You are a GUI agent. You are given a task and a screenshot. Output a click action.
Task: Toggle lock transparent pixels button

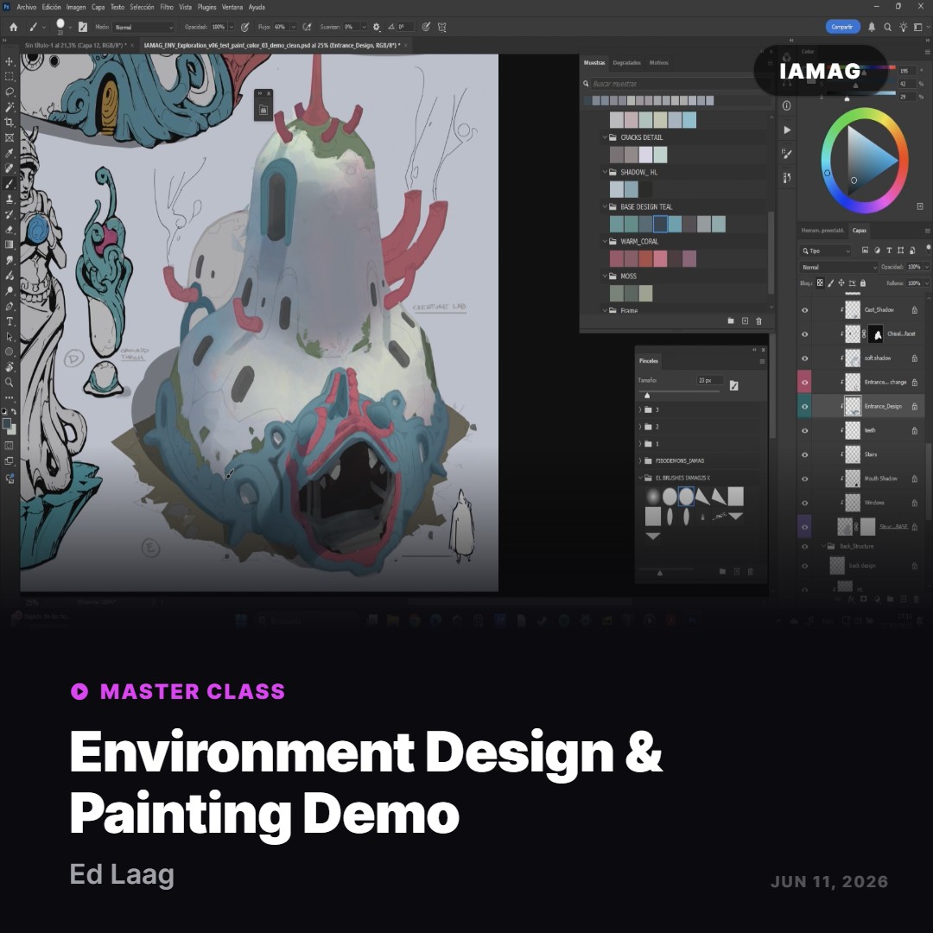tap(819, 283)
